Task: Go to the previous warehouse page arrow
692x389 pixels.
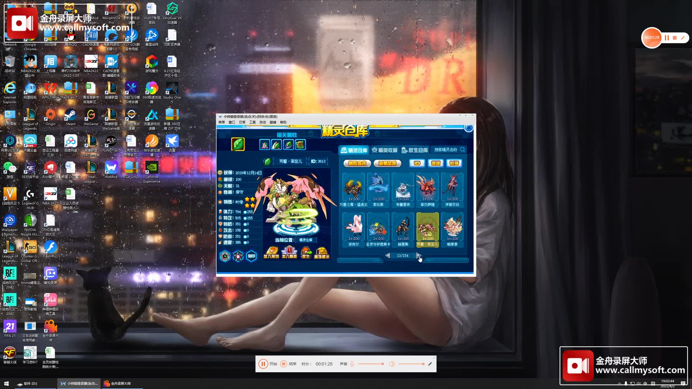Action: [x=387, y=255]
